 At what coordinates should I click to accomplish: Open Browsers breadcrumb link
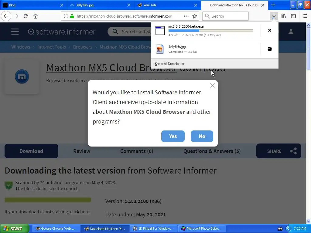[83, 47]
